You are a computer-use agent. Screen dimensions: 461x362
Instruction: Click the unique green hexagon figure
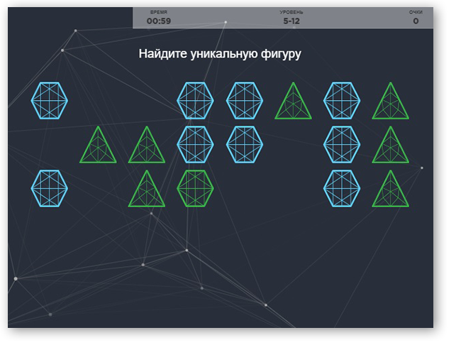click(195, 189)
